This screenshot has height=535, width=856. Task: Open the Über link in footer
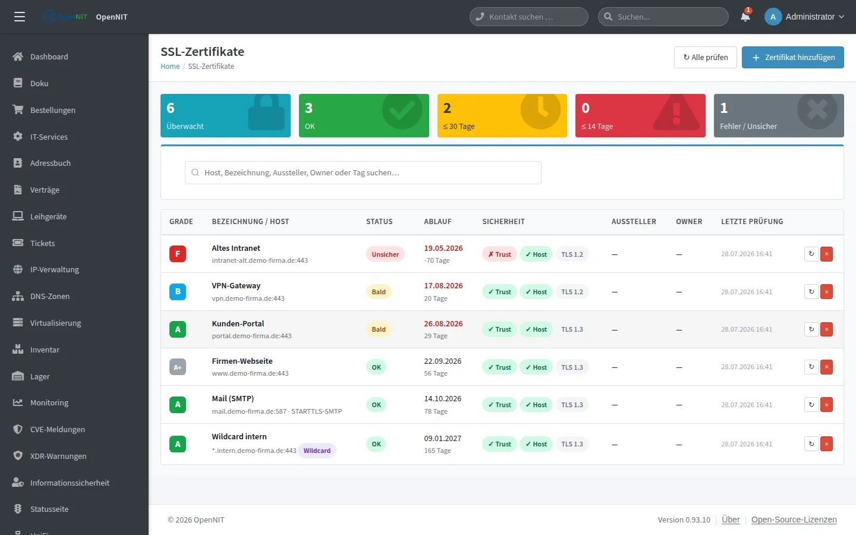731,520
